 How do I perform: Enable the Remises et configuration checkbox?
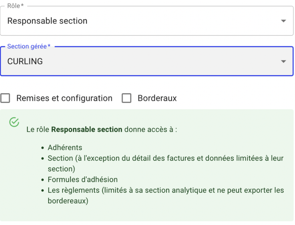5,98
